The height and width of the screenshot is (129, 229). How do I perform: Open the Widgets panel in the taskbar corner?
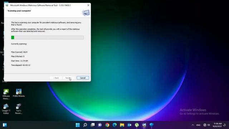tap(5, 125)
